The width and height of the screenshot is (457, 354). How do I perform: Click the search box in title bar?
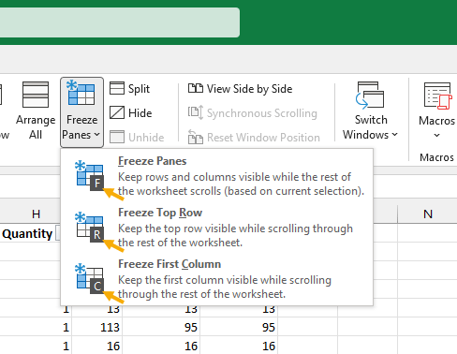pyautogui.click(x=120, y=22)
